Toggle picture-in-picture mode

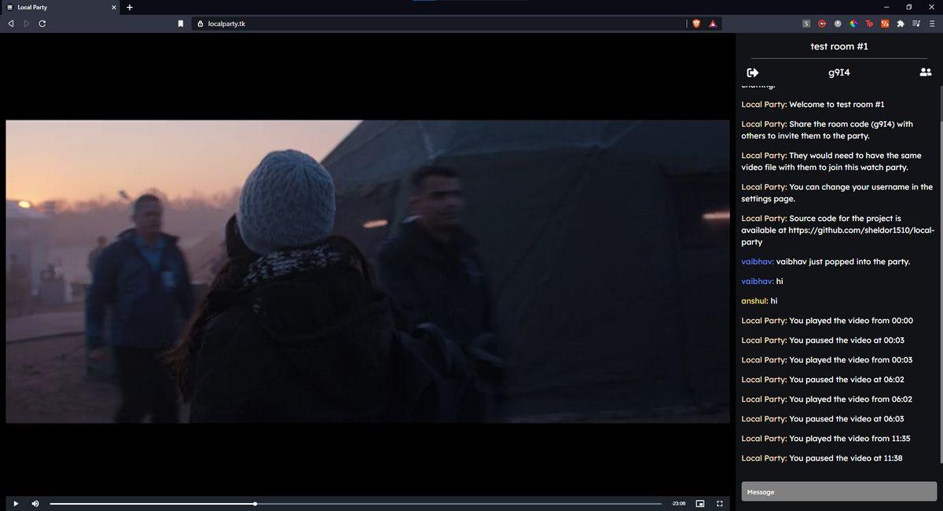699,503
